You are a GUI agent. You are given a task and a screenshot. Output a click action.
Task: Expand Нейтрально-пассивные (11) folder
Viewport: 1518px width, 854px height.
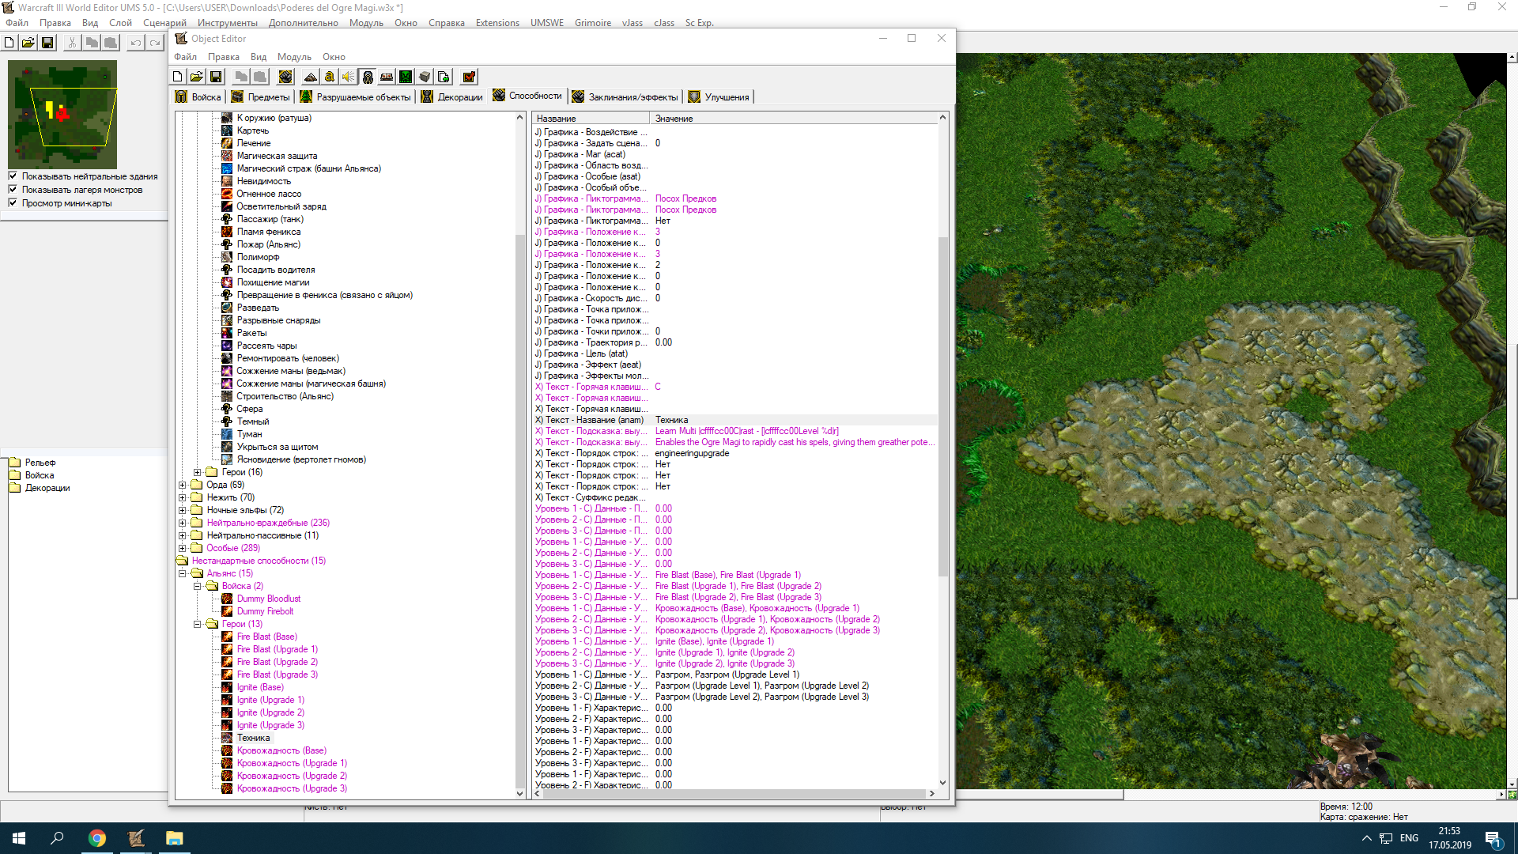(x=183, y=535)
